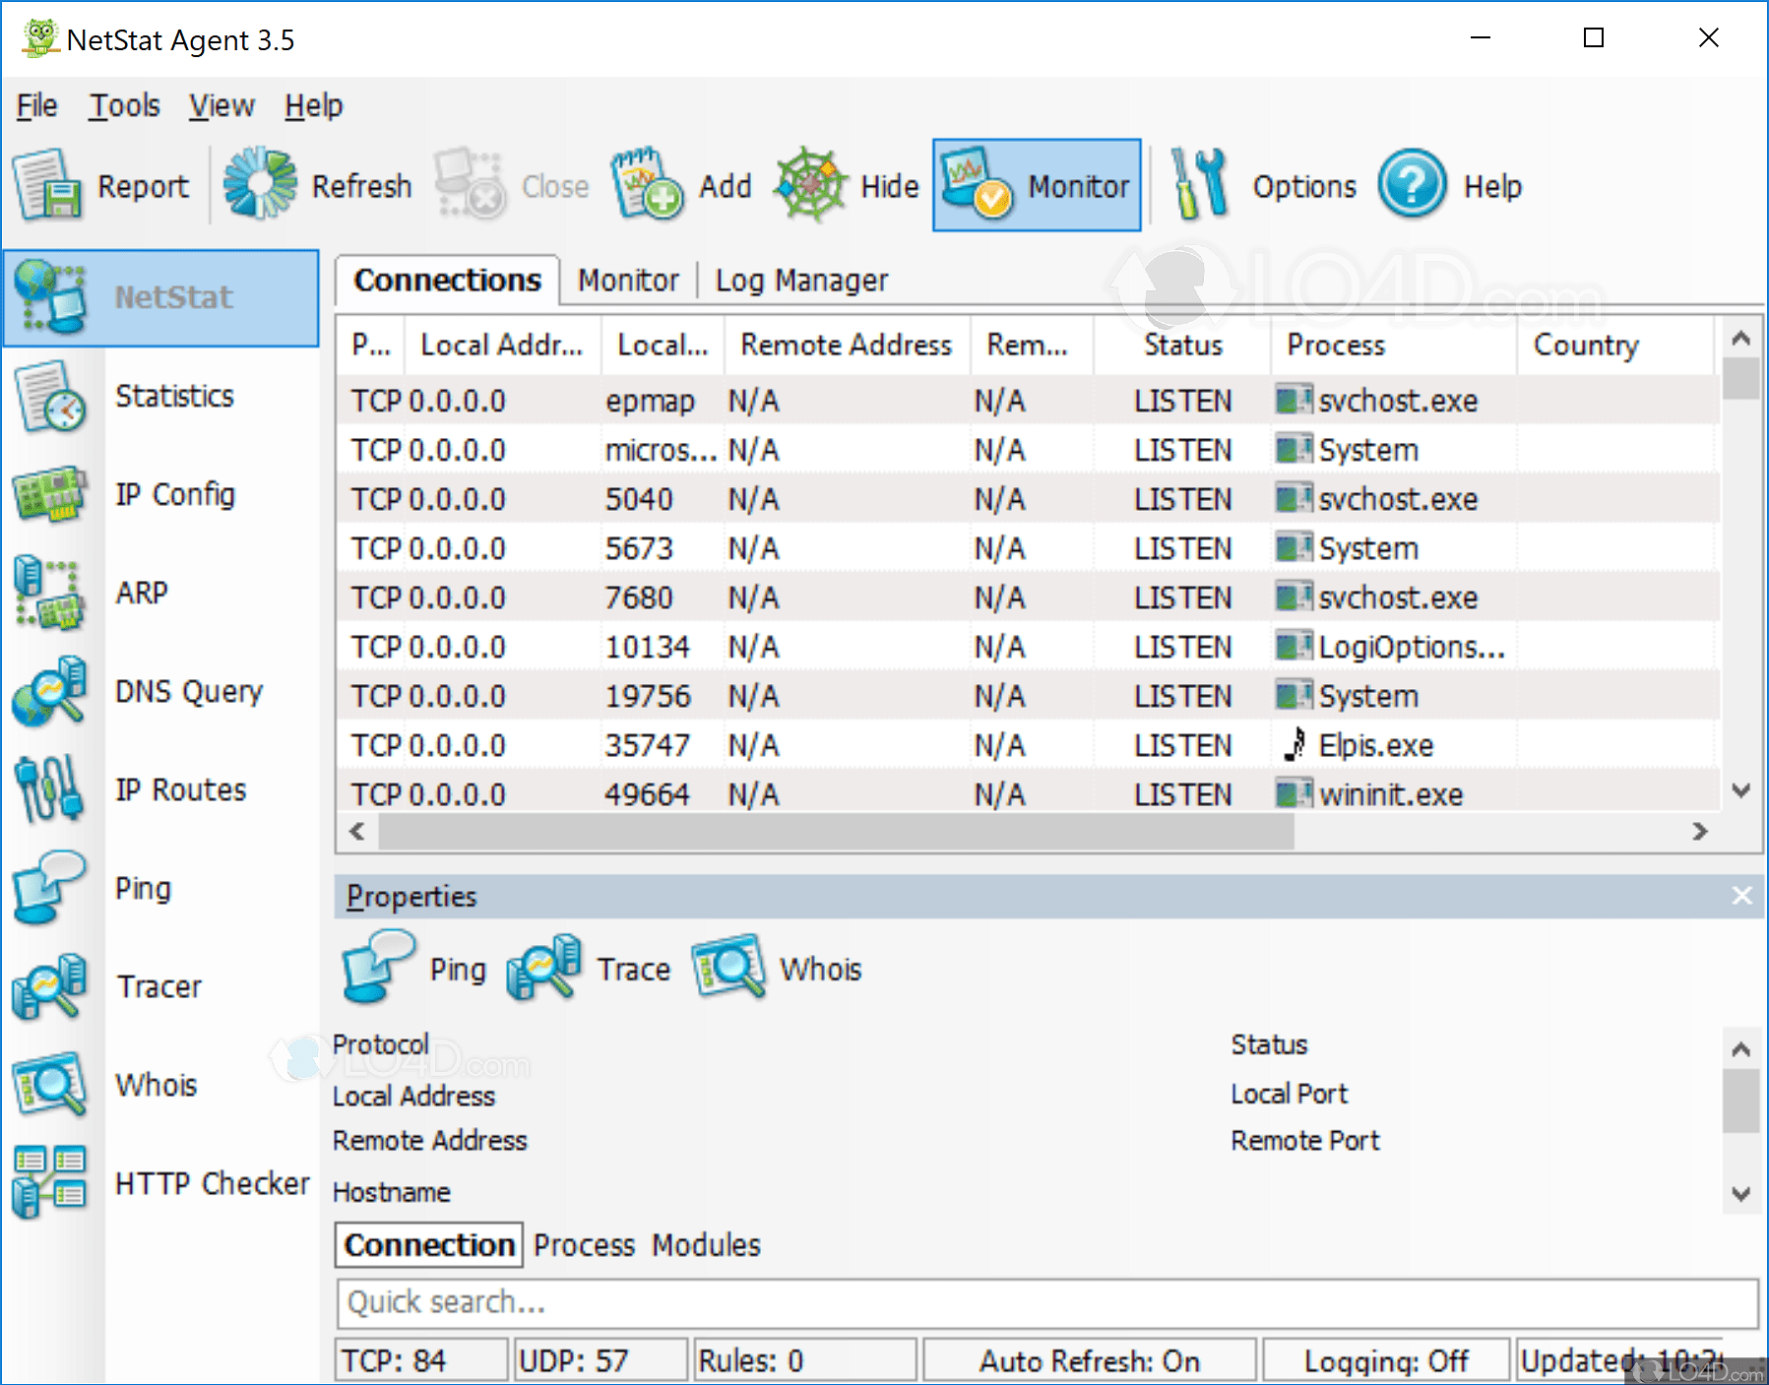This screenshot has width=1769, height=1385.
Task: Select the row with local port 5673
Action: [x=1028, y=548]
